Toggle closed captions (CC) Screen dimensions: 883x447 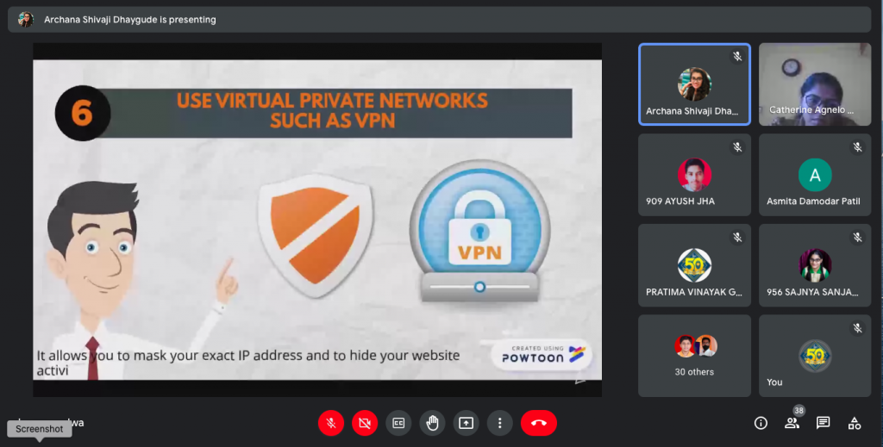[398, 423]
